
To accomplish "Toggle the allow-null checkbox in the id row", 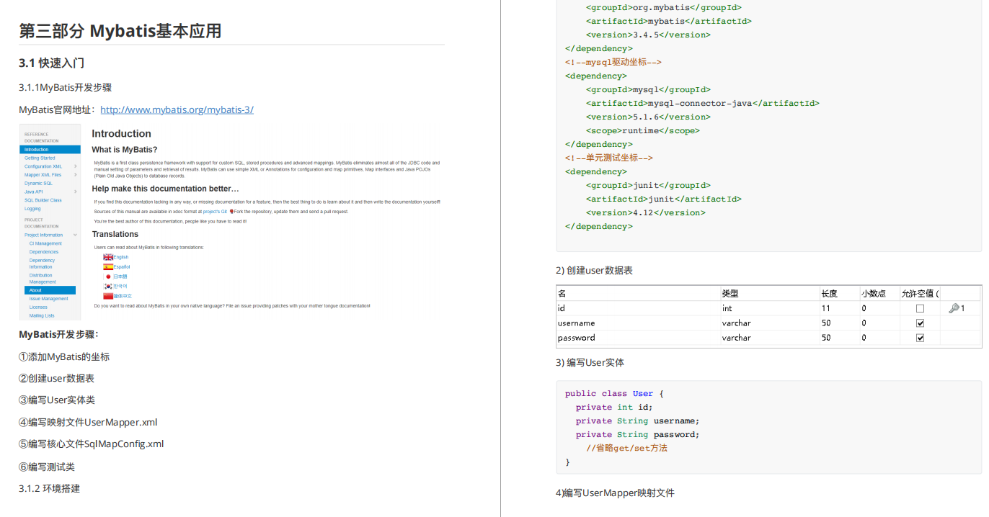I will tap(920, 308).
